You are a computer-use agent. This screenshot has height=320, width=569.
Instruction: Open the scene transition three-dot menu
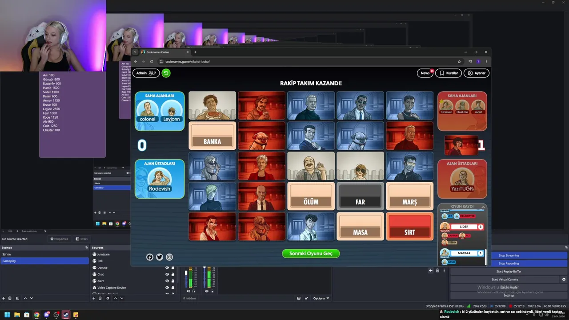tap(444, 270)
